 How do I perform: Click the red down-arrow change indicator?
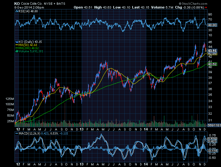[206, 8]
